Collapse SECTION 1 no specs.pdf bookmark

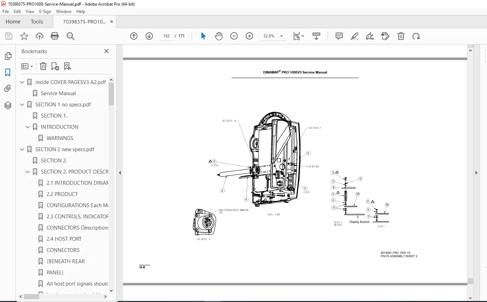coord(22,105)
